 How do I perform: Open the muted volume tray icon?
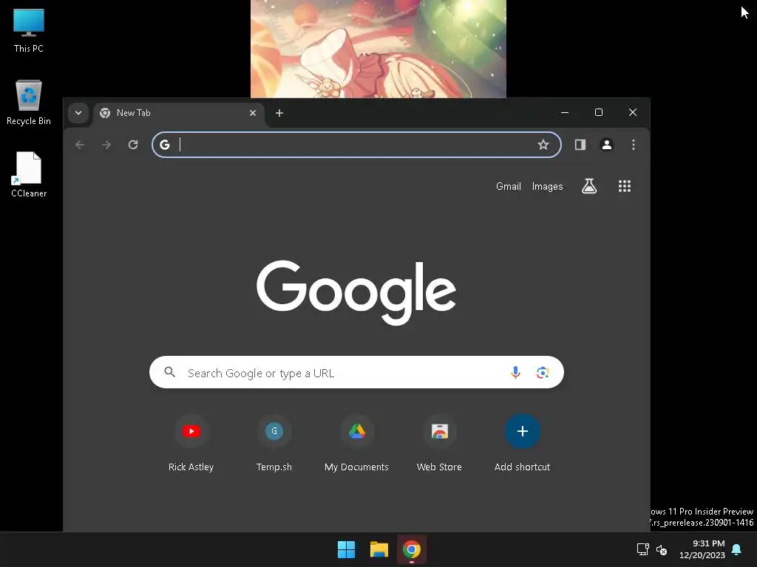[662, 549]
